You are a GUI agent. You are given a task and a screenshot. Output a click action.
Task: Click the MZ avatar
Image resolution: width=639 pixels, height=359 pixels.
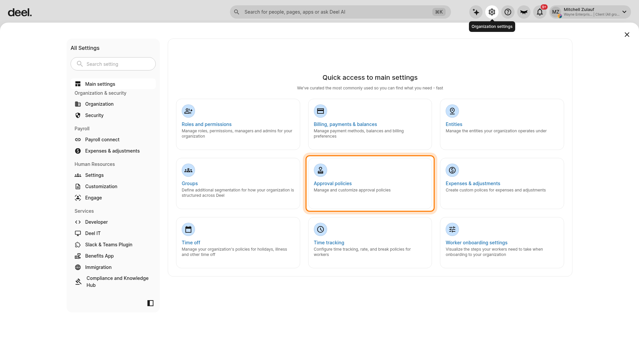click(556, 12)
